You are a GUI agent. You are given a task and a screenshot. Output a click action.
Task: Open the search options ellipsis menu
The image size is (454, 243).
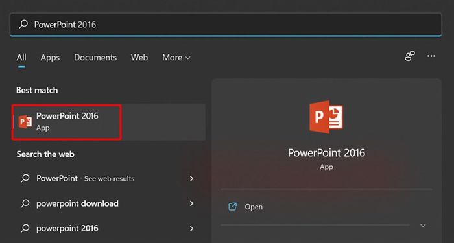click(431, 56)
